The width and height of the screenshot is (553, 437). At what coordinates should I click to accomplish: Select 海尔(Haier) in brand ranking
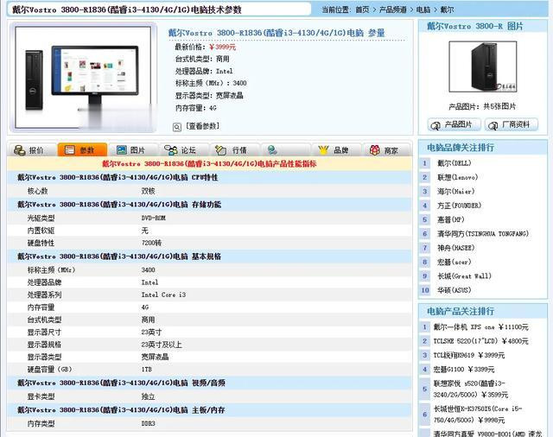coord(456,192)
